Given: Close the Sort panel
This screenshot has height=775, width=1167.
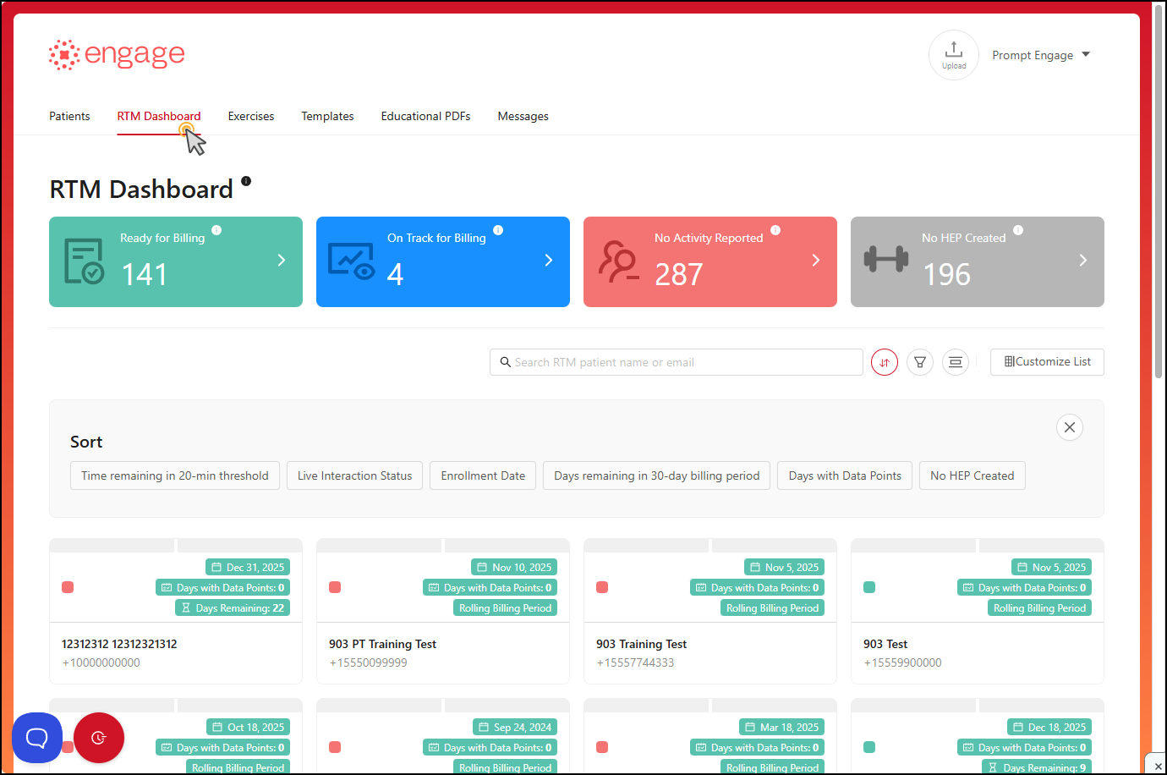Looking at the screenshot, I should click(x=1070, y=427).
